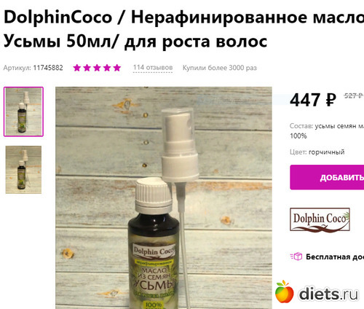Click the Бесплатная доставка text
The image size is (364, 309).
pos(335,257)
